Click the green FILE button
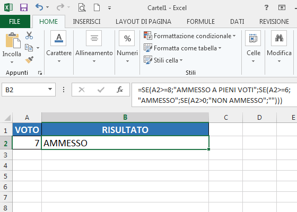The height and width of the screenshot is (212, 297). pyautogui.click(x=15, y=21)
